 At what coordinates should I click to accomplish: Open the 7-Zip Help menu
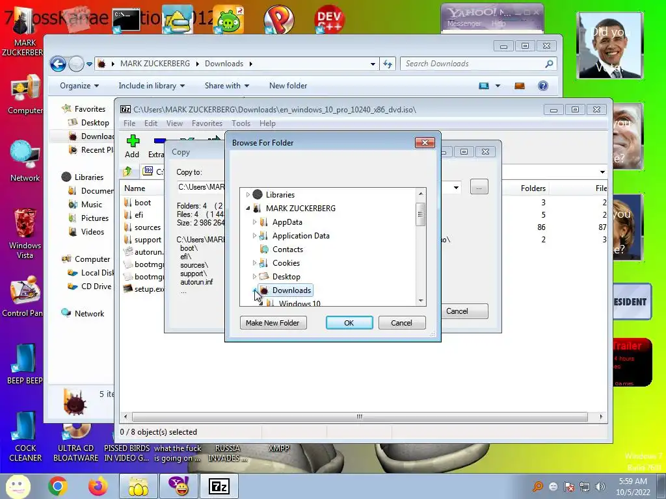click(x=267, y=123)
